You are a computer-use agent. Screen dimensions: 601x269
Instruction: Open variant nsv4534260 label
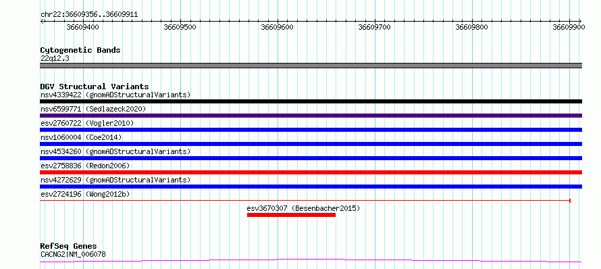tap(115, 151)
